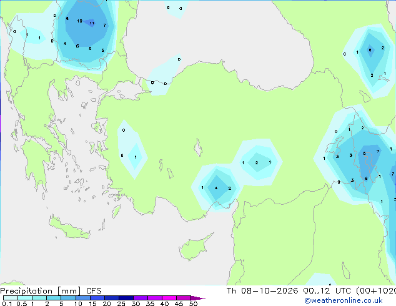Viewport: 396px width, 306px height.
Task: Choose the 20–25 mm legend color swatch
Action: (x=111, y=298)
